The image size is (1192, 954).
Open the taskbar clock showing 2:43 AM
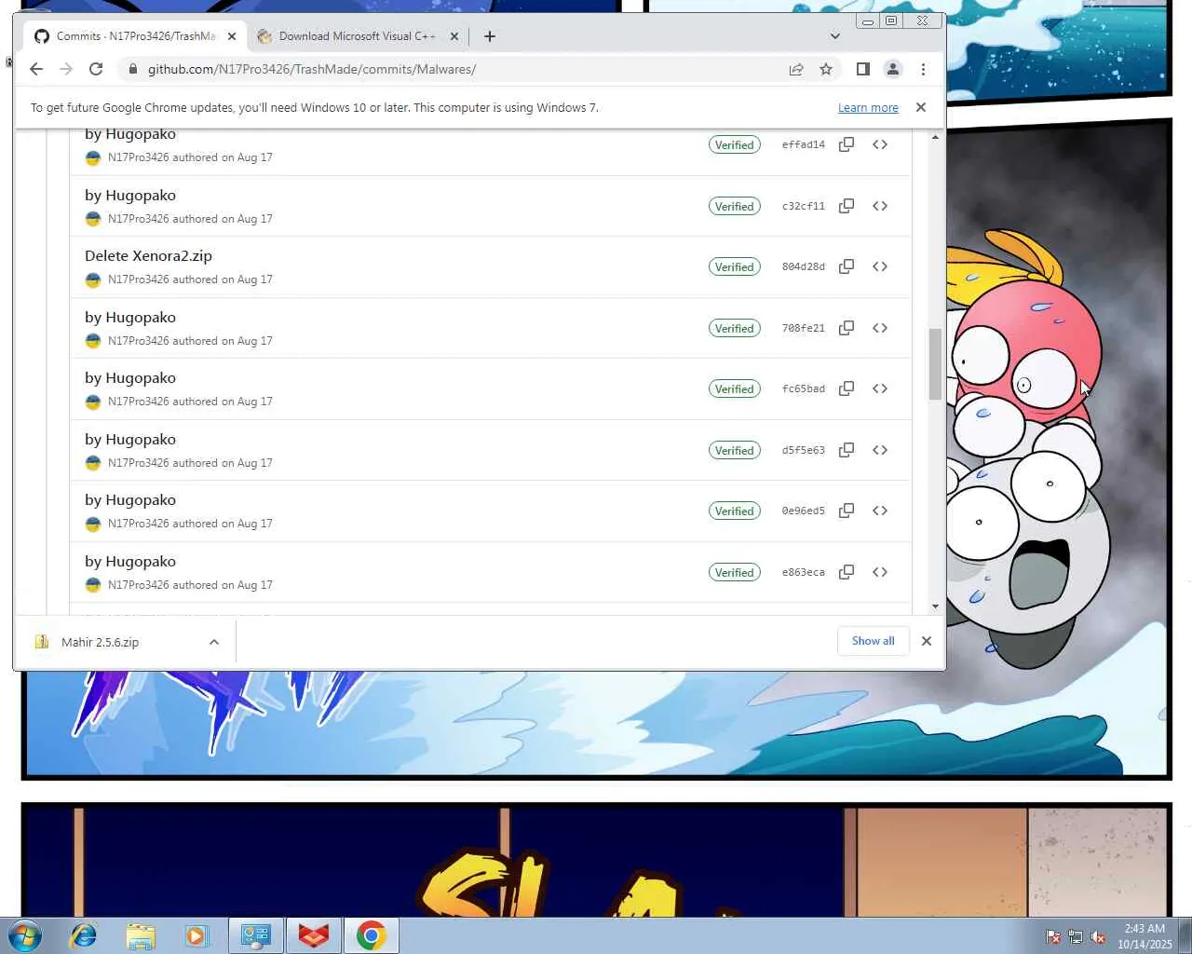(1145, 936)
